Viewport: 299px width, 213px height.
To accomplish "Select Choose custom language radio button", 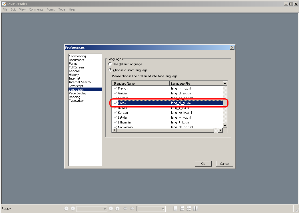I will click(110, 70).
